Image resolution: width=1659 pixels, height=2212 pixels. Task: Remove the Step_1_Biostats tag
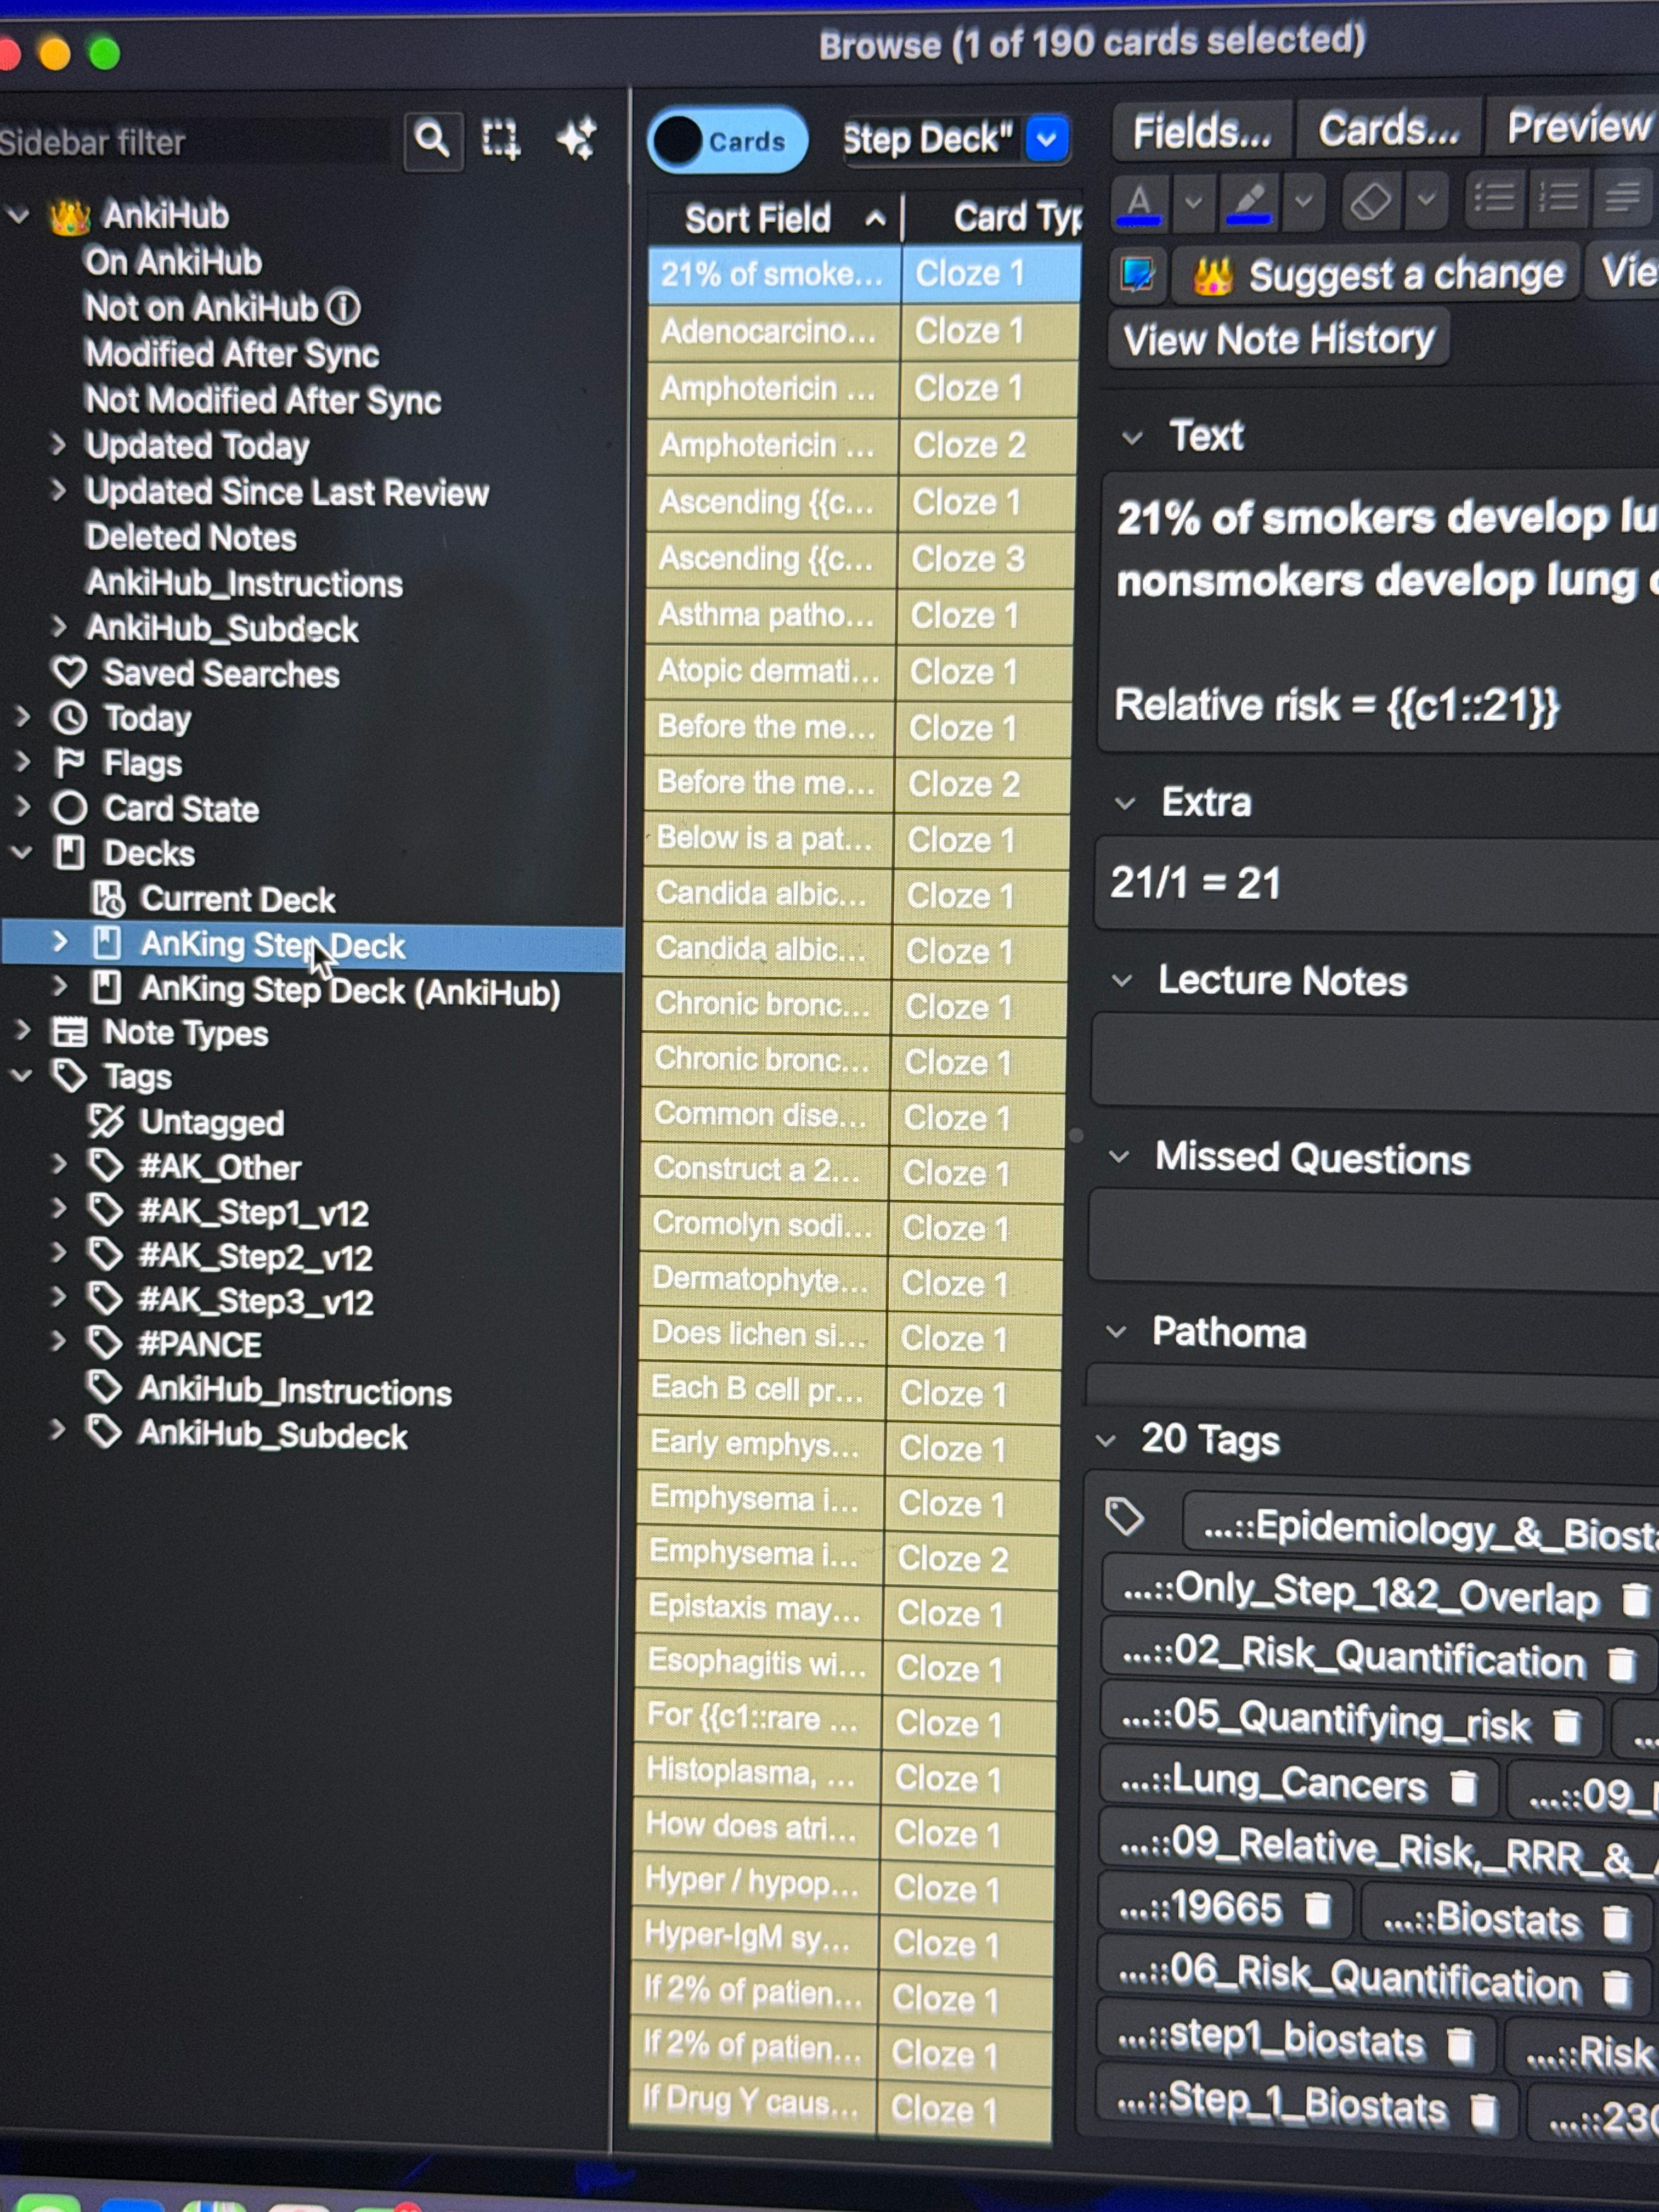[1483, 2111]
